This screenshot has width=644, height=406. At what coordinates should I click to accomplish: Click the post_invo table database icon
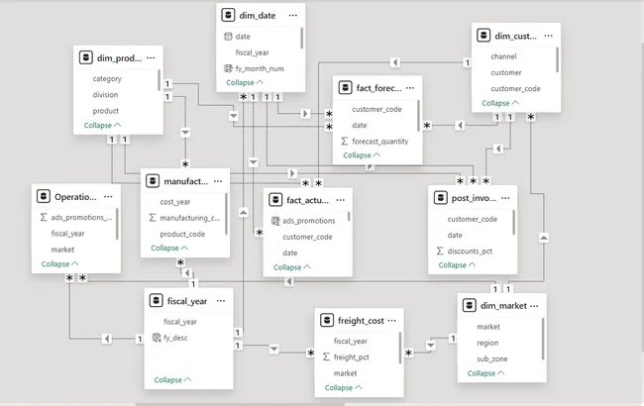(x=440, y=198)
